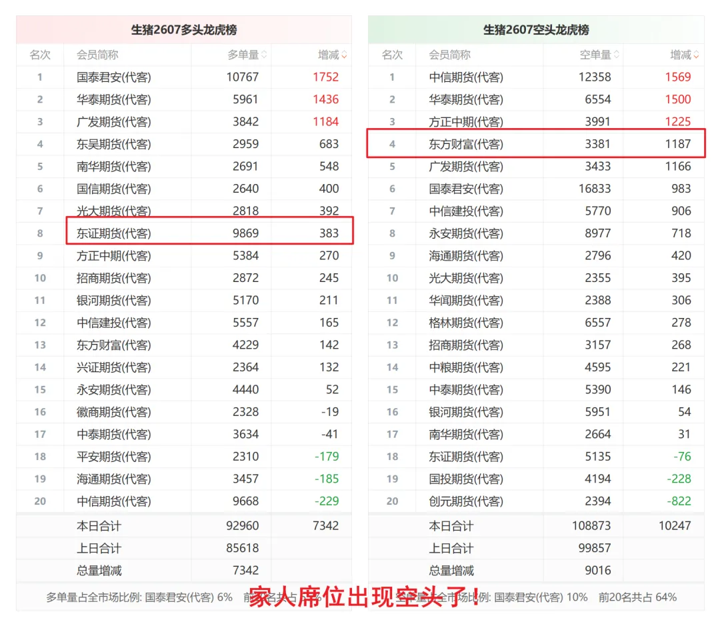The width and height of the screenshot is (720, 620).
Task: Select 兴证期货(代客) member name
Action: click(x=114, y=367)
